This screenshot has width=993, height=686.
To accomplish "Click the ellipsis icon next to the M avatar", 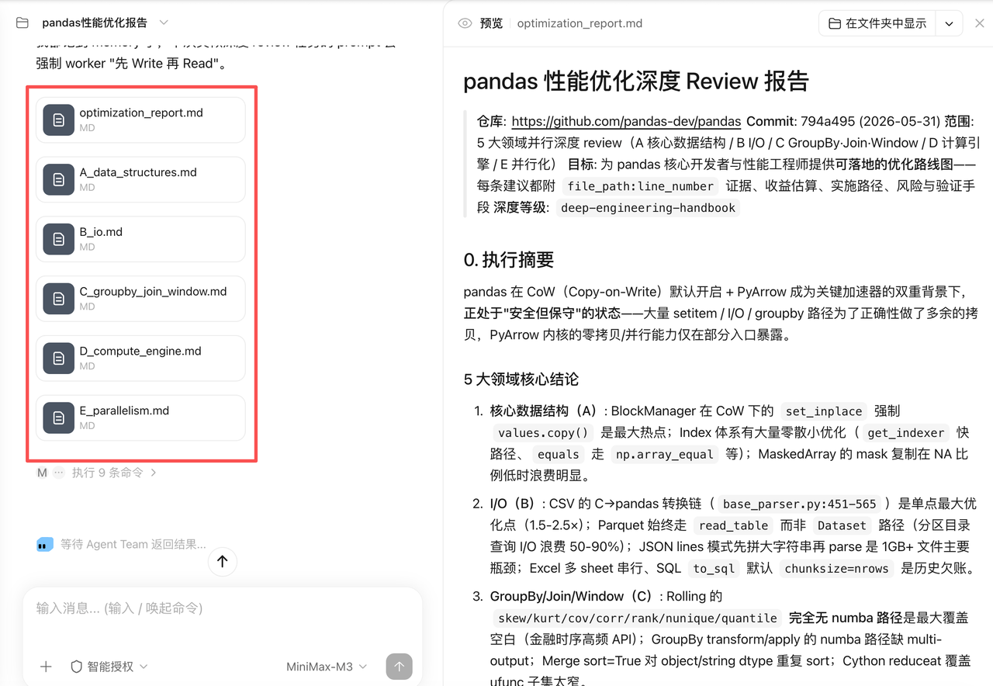I will [x=58, y=473].
